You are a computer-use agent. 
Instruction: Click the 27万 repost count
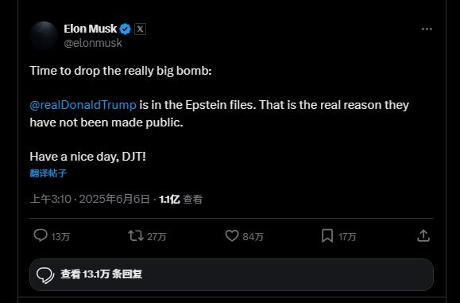coord(157,237)
